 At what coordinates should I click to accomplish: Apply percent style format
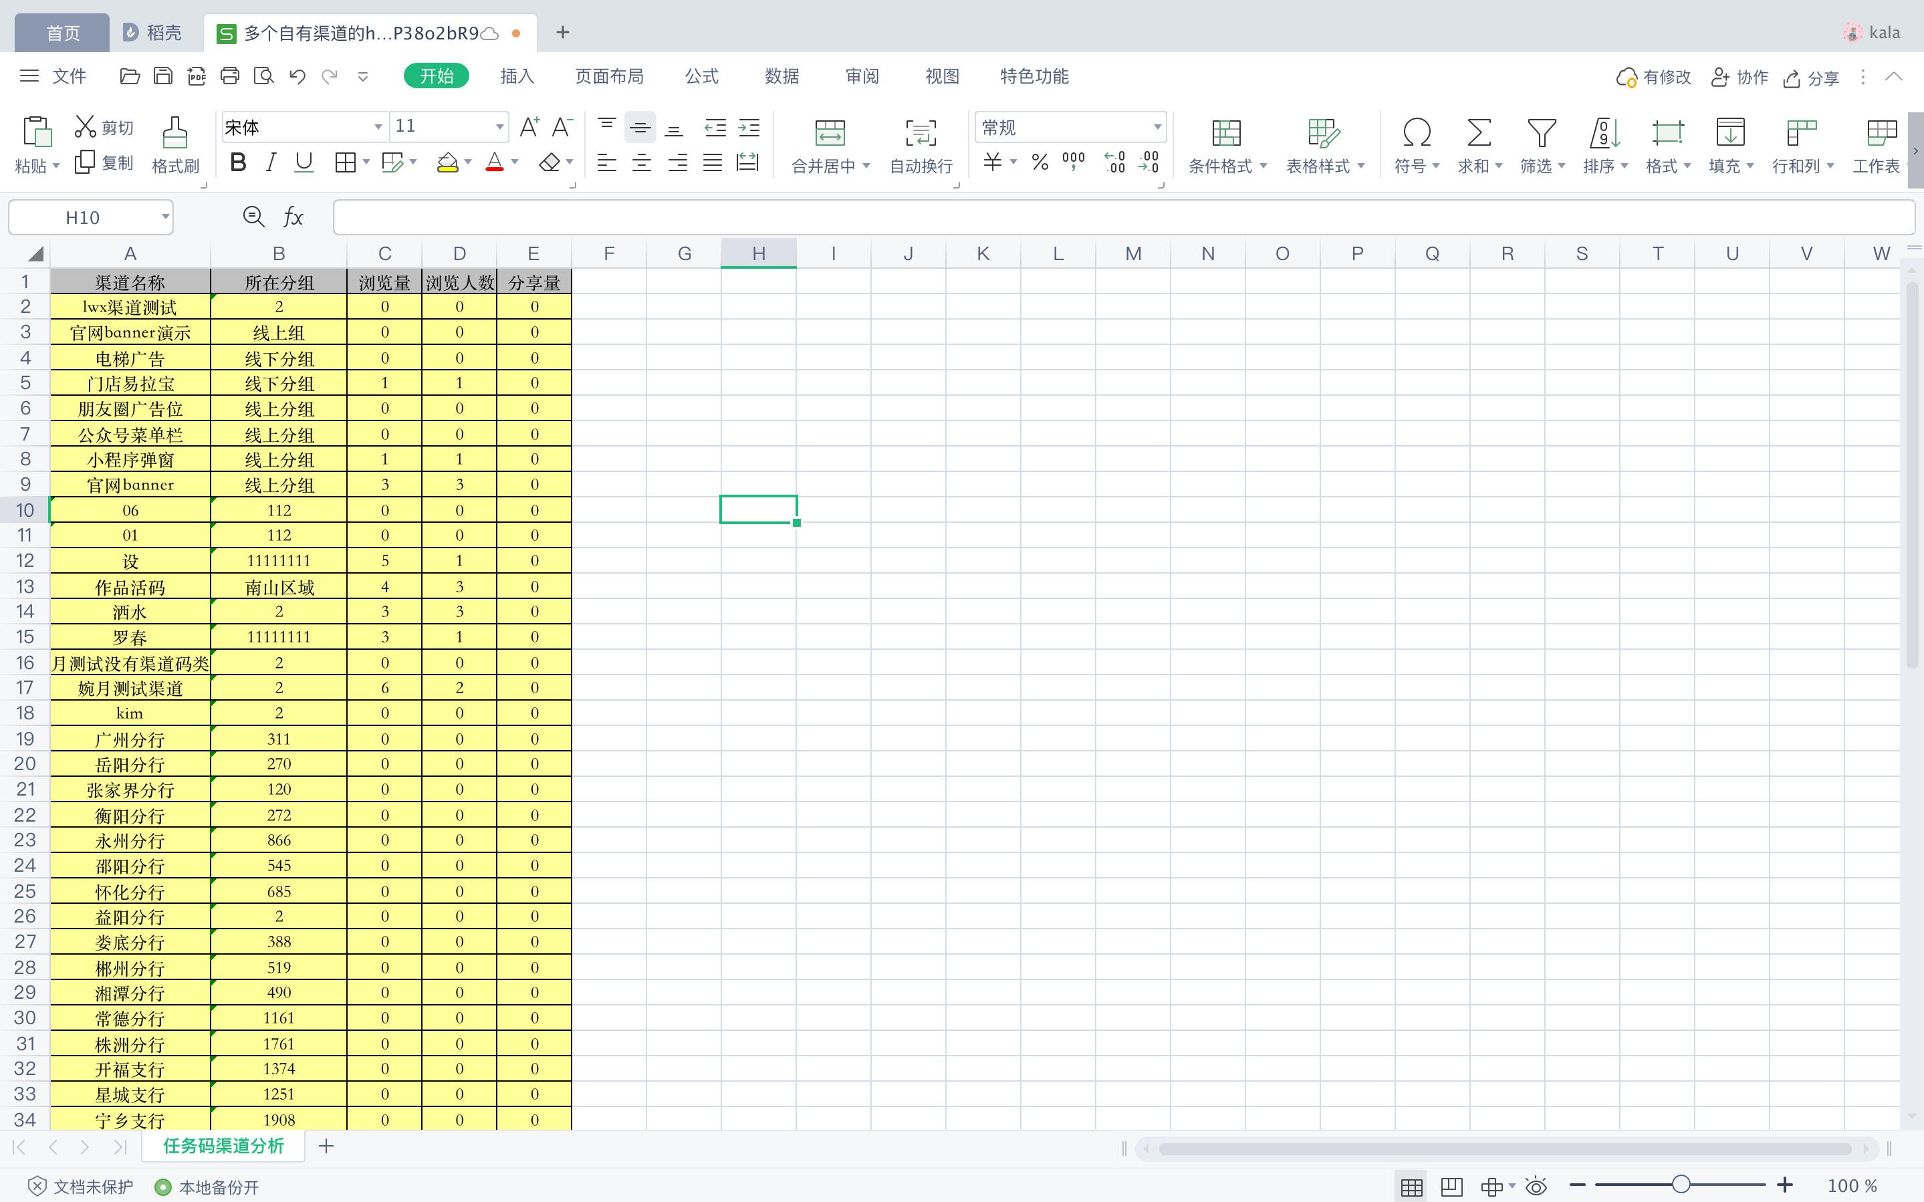pyautogui.click(x=1040, y=162)
